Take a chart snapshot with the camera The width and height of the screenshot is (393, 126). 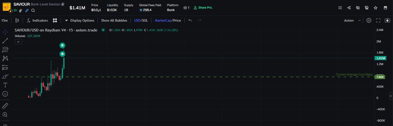[x=387, y=20]
